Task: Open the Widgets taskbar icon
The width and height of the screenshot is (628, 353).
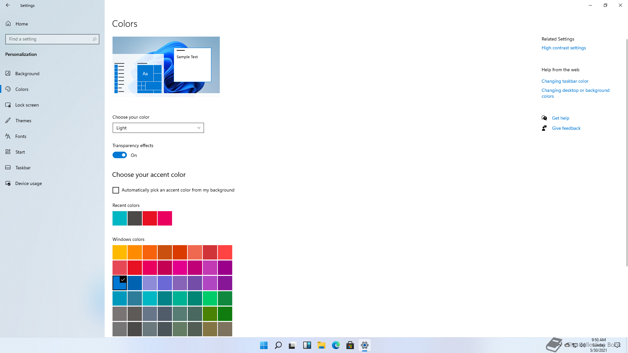Action: (307, 345)
